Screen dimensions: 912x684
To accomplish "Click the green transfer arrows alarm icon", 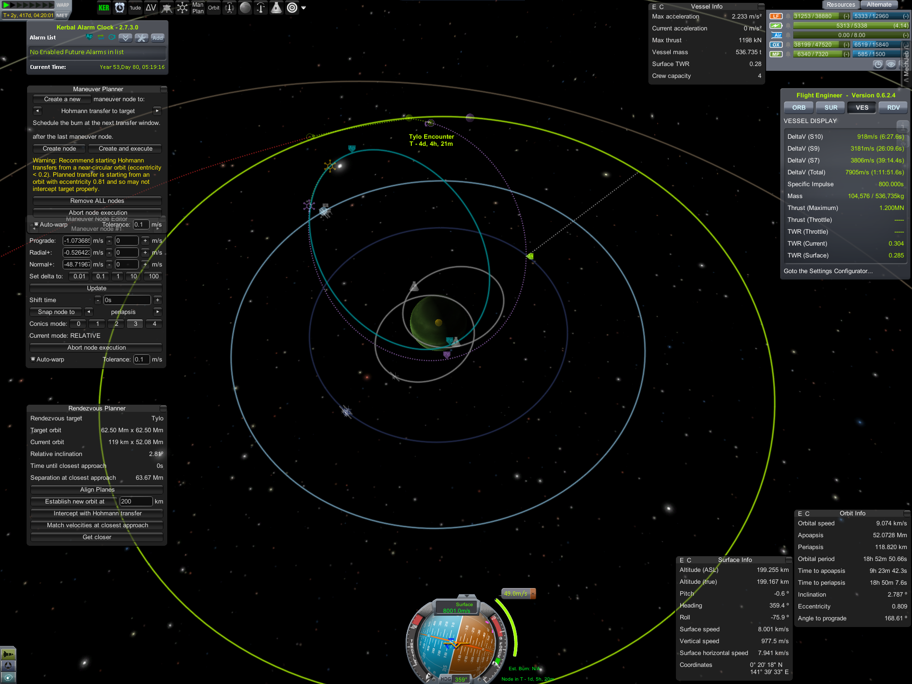I will point(101,37).
